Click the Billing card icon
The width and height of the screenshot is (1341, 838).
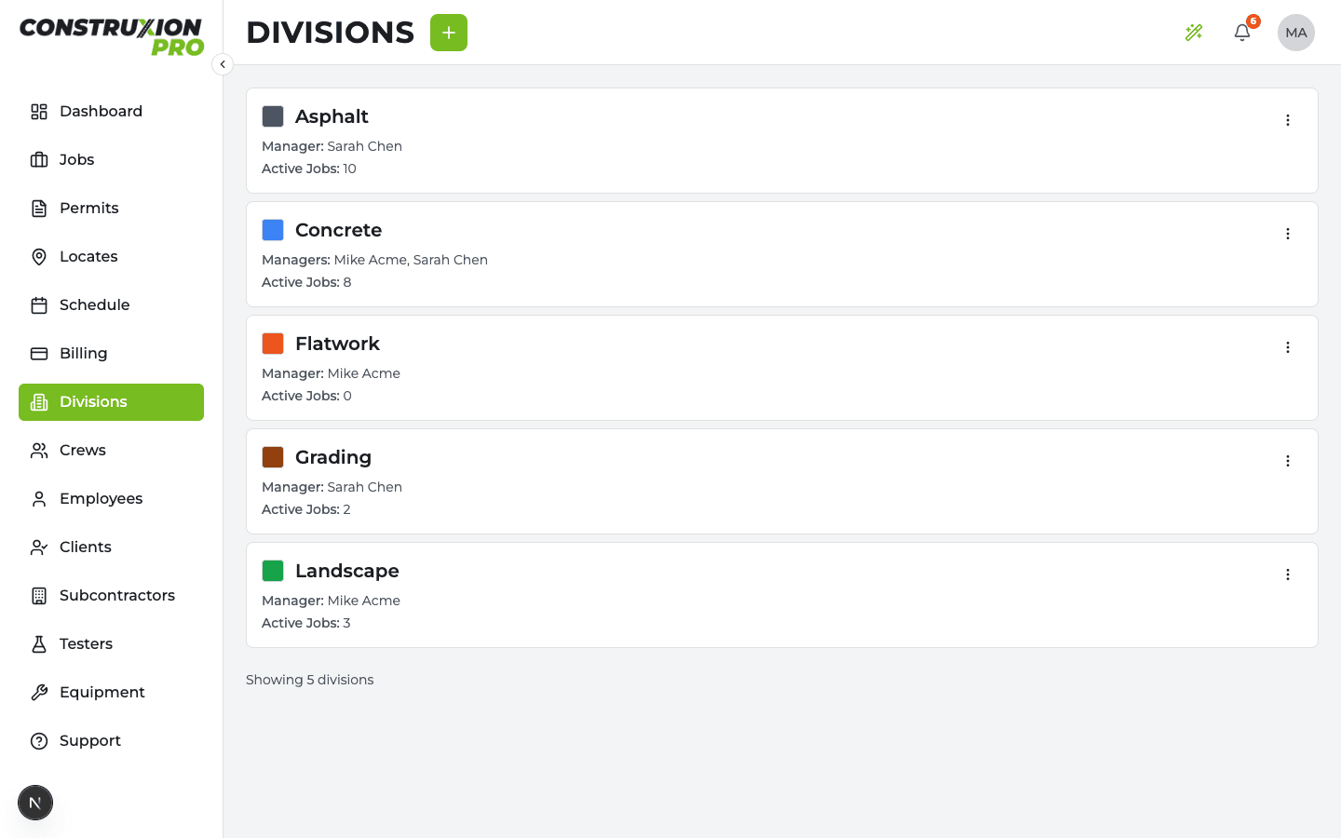[x=39, y=354]
